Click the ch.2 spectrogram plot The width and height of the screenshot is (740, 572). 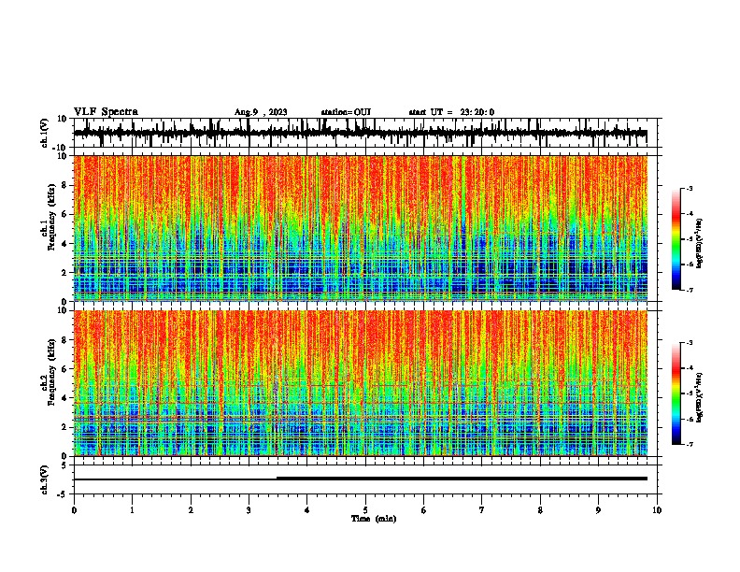(x=361, y=383)
